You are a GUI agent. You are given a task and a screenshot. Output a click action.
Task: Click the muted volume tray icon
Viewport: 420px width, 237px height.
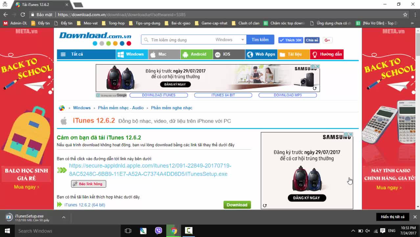[368, 231]
